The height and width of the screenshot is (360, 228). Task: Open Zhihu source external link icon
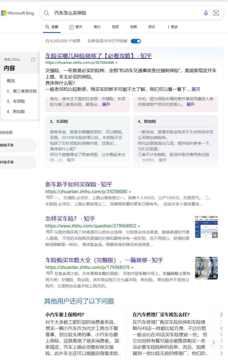coord(33,60)
